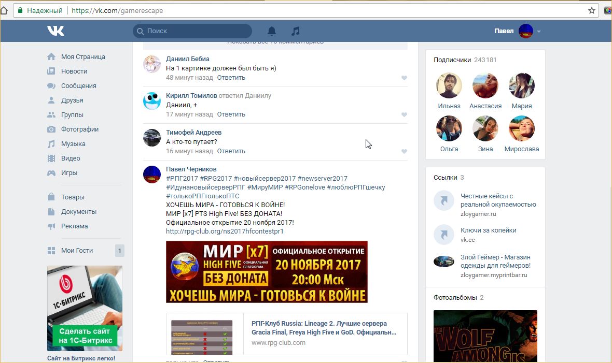Click the Мои Гости grid icon

(x=51, y=250)
